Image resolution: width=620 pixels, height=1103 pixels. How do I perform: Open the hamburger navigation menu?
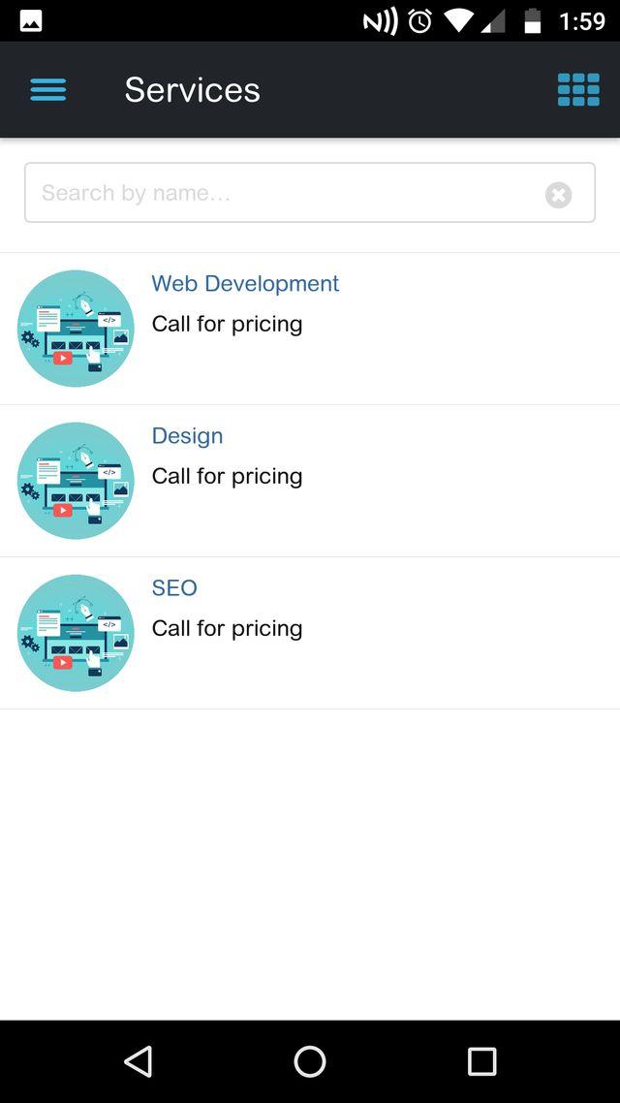(48, 90)
